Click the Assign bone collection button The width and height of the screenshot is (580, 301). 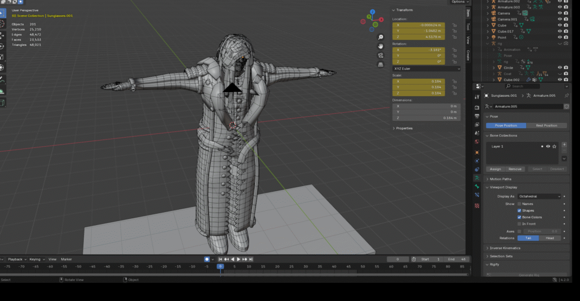[496, 169]
